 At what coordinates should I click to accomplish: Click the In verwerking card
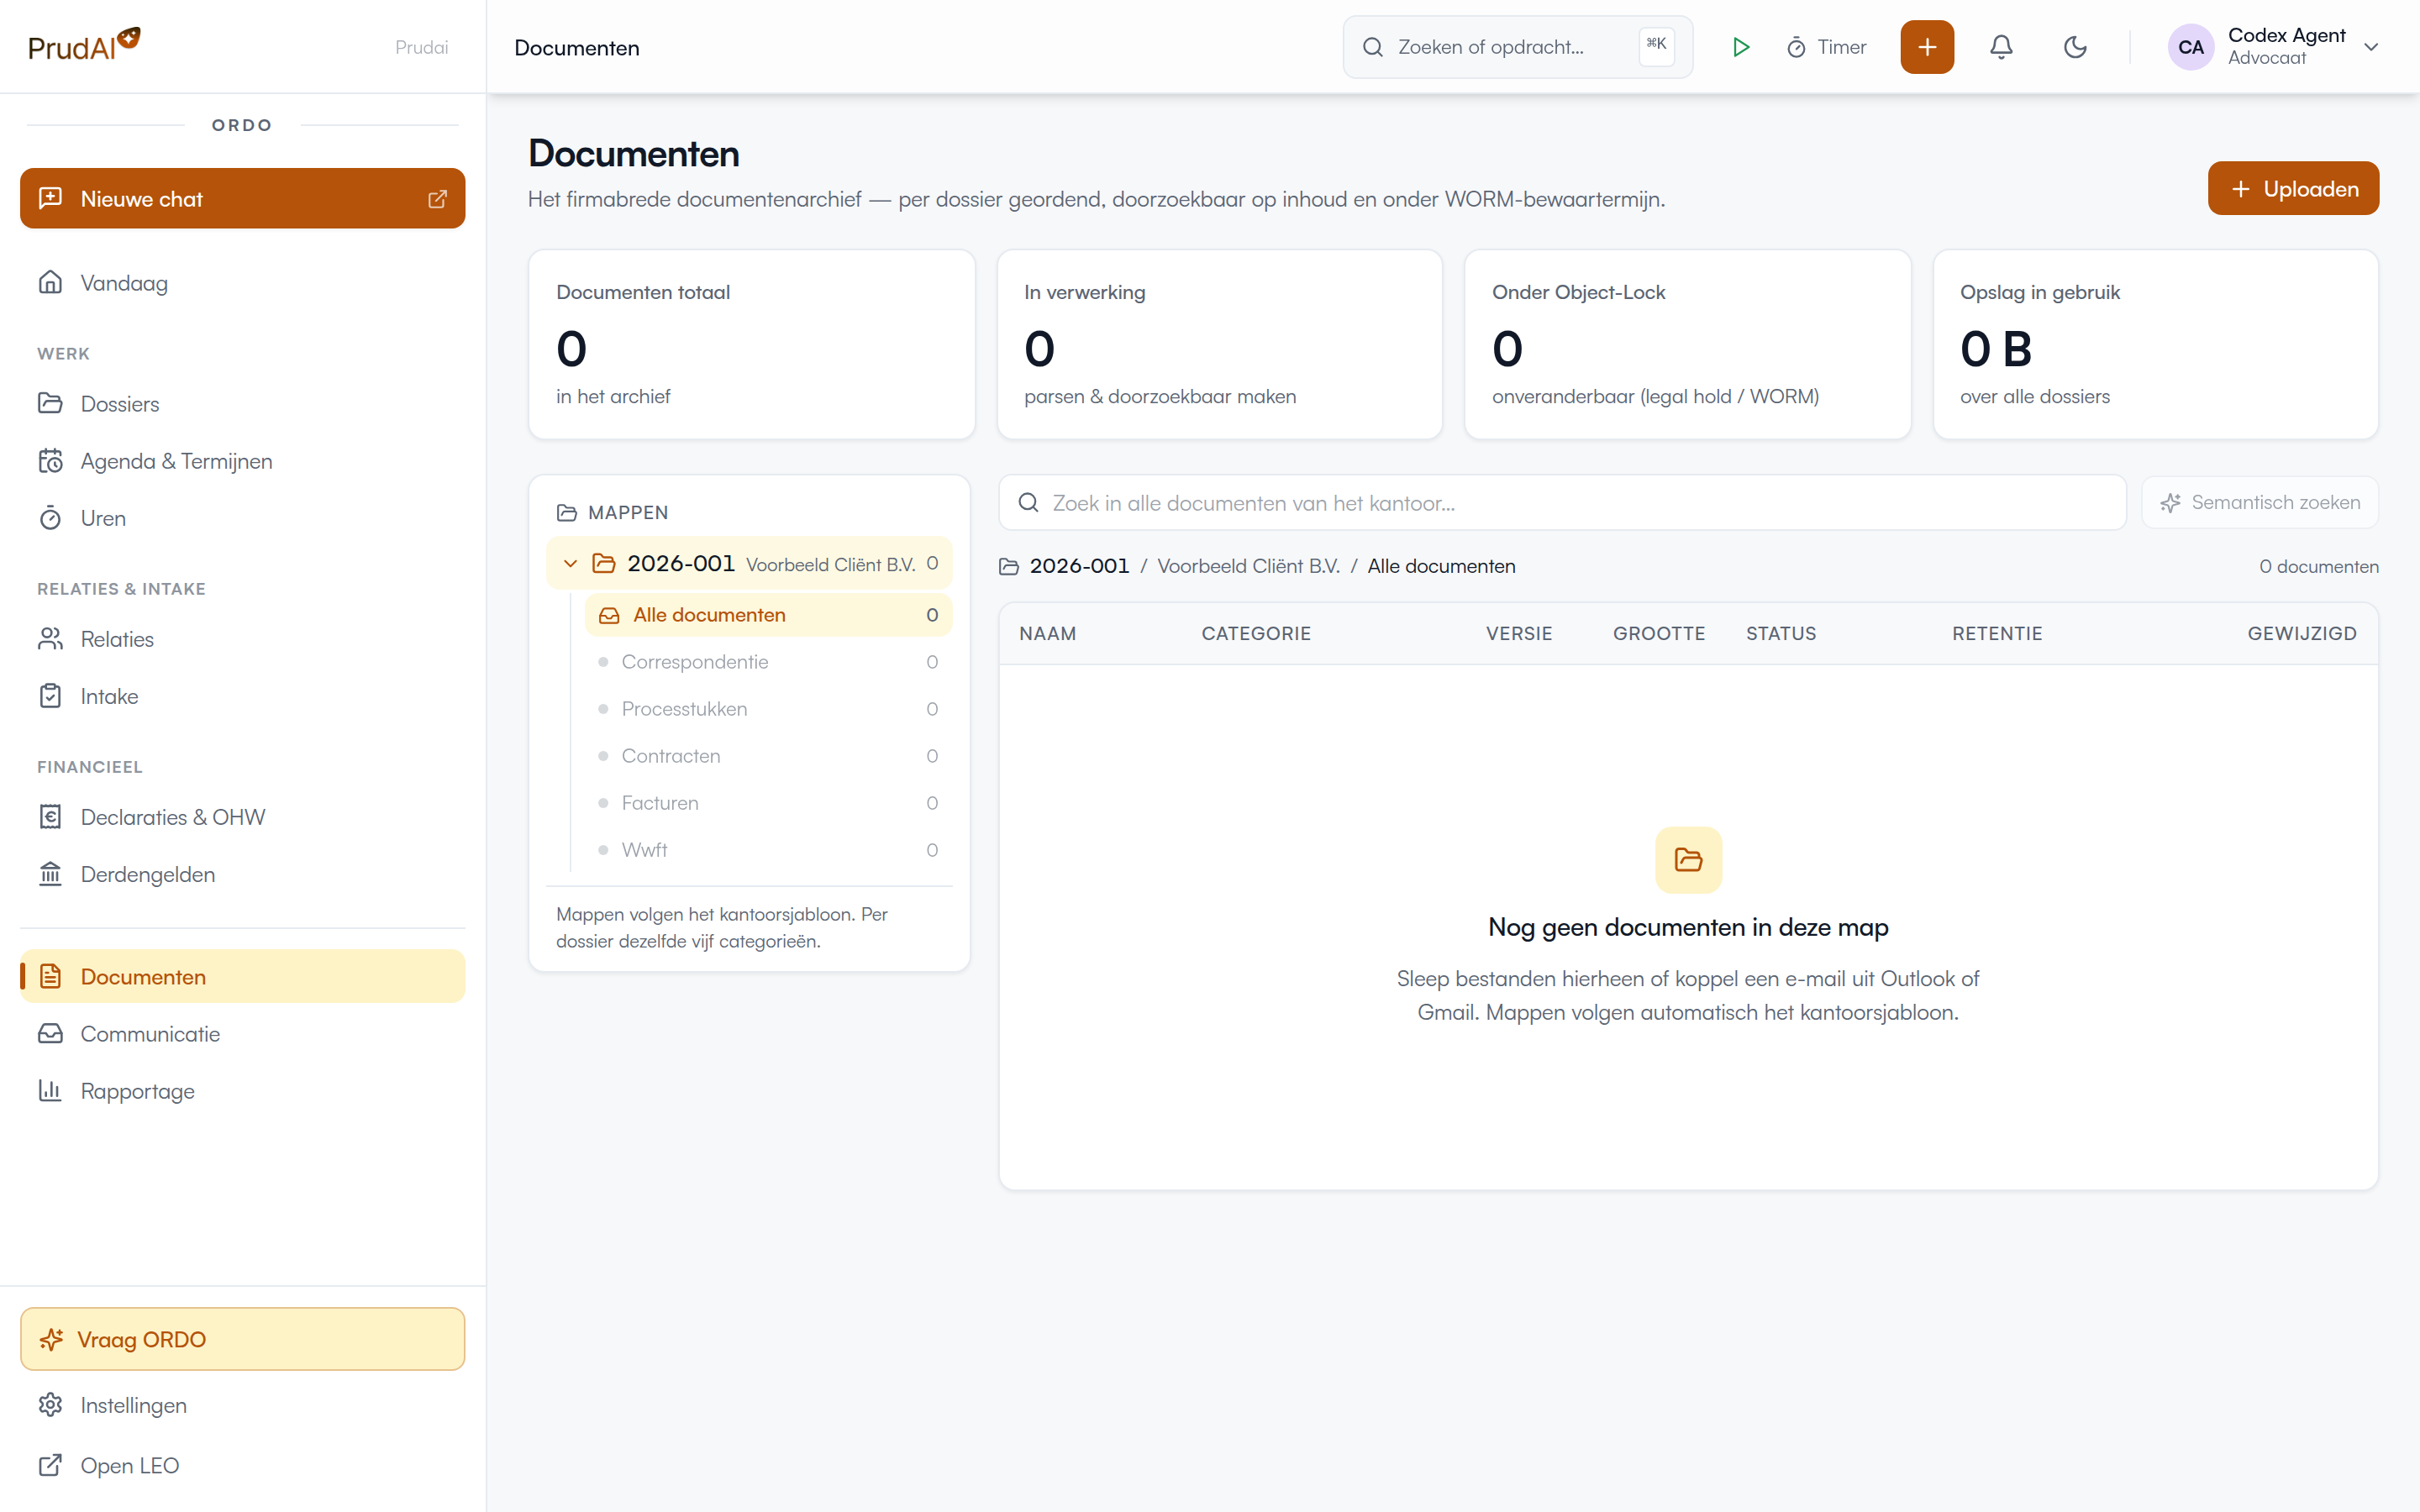pyautogui.click(x=1219, y=344)
